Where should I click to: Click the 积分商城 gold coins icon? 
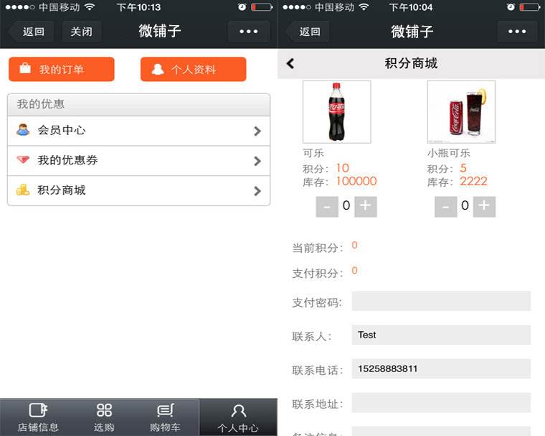tap(24, 190)
